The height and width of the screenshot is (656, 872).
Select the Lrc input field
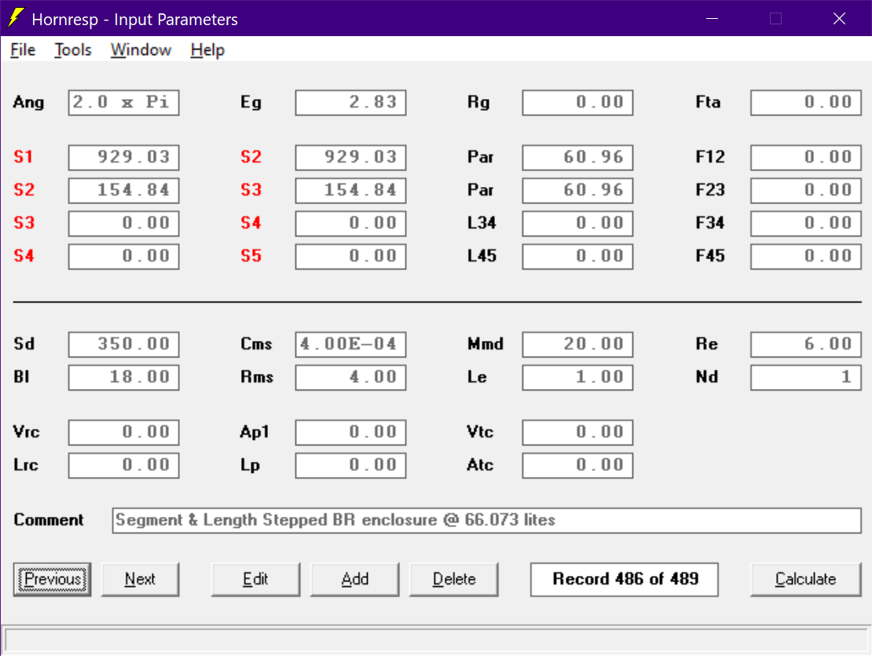point(124,465)
